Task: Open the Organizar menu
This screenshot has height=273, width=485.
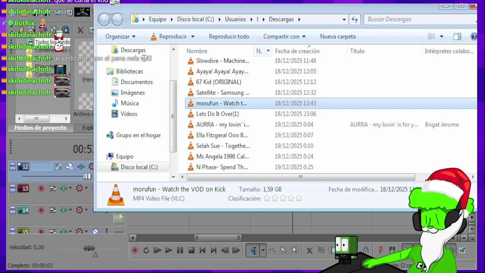Action: 120,36
